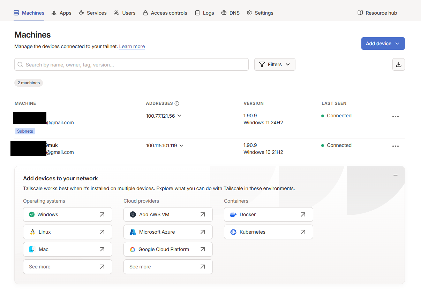This screenshot has width=421, height=290.
Task: Open the Services tab
Action: pyautogui.click(x=93, y=13)
